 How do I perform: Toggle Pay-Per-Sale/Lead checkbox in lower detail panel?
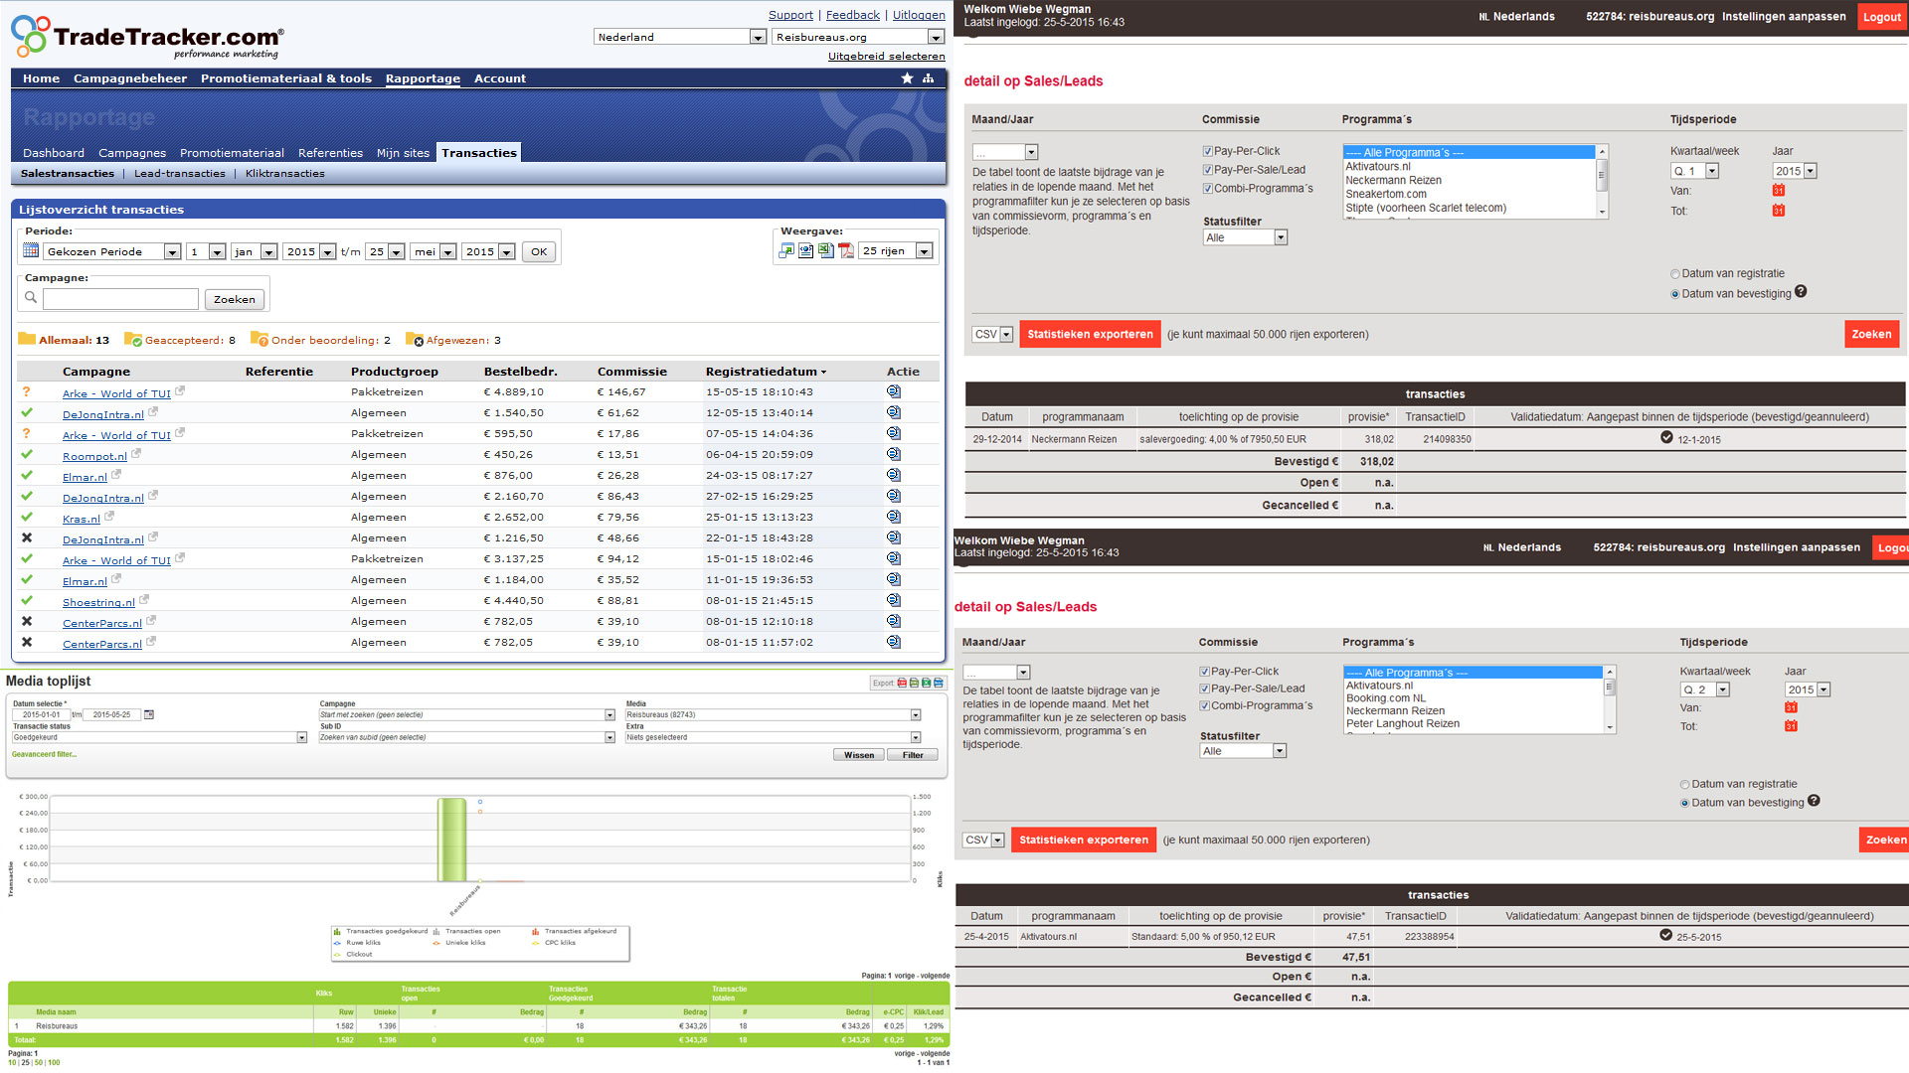pyautogui.click(x=1205, y=689)
